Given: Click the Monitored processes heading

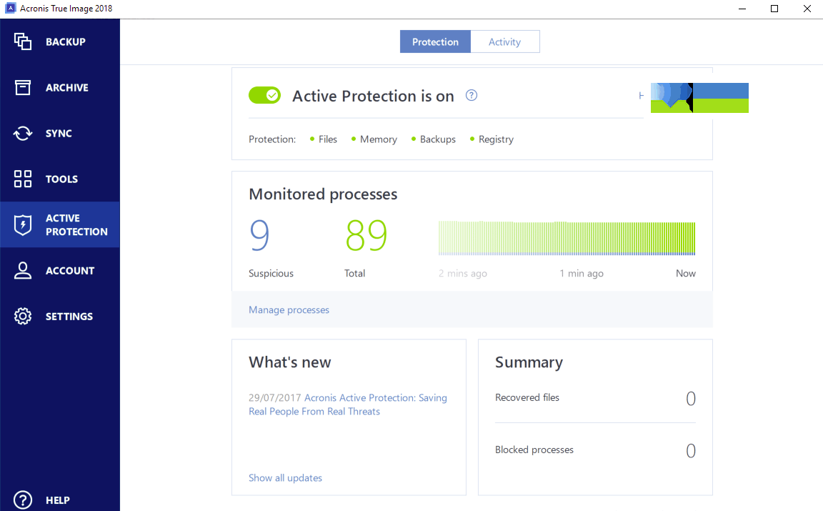Looking at the screenshot, I should [x=323, y=194].
